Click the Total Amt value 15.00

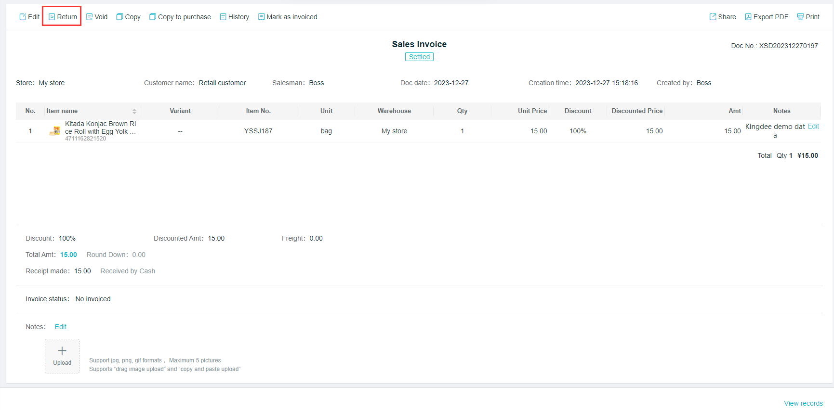pyautogui.click(x=68, y=255)
